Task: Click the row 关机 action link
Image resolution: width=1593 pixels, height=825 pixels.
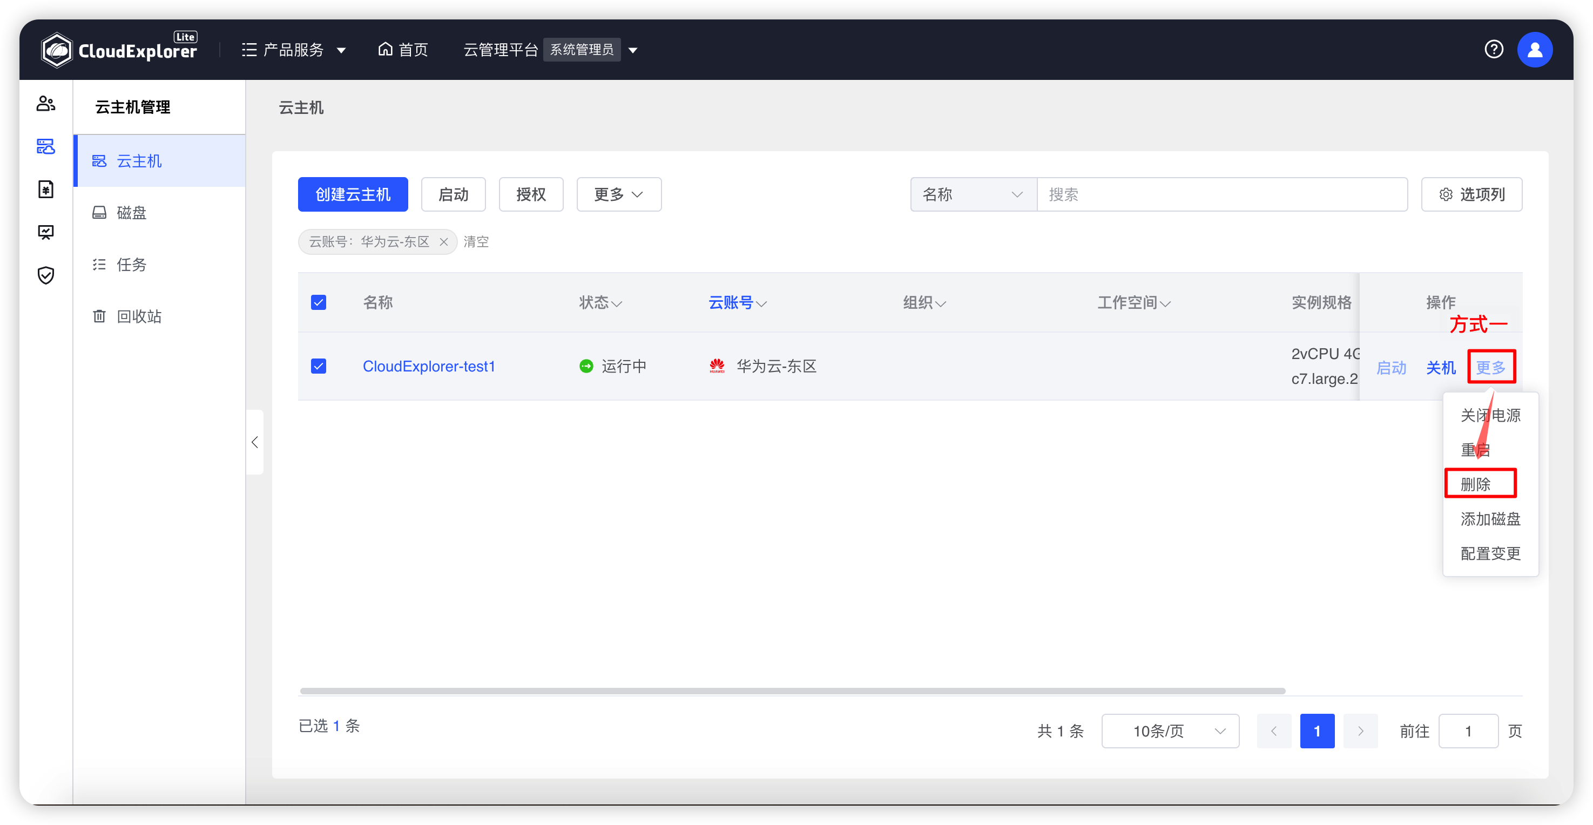Action: click(1441, 368)
